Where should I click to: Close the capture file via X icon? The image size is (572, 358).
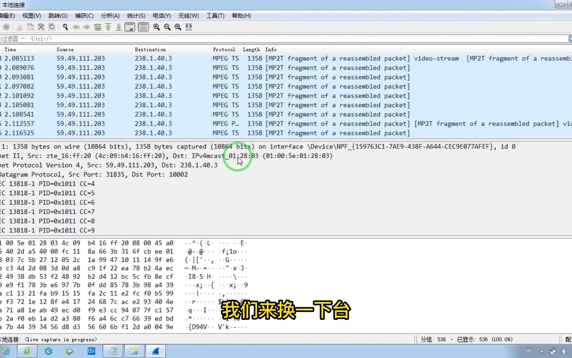41,27
